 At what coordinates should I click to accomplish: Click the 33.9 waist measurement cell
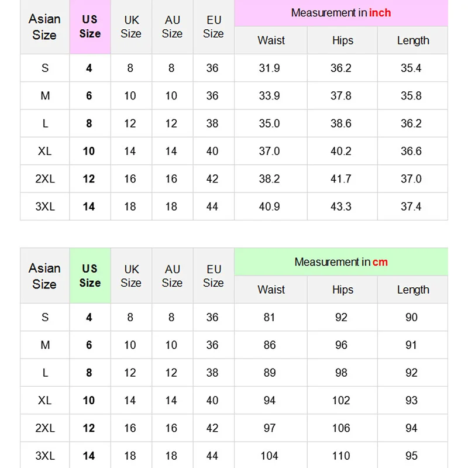coord(270,96)
